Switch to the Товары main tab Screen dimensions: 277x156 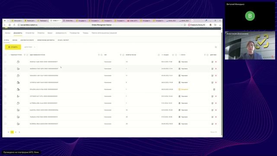click(86, 33)
